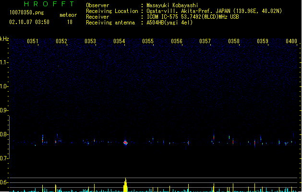This screenshot has width=302, height=192.
Task: Click the 0.9 kHz frequency label
Action: point(4,110)
